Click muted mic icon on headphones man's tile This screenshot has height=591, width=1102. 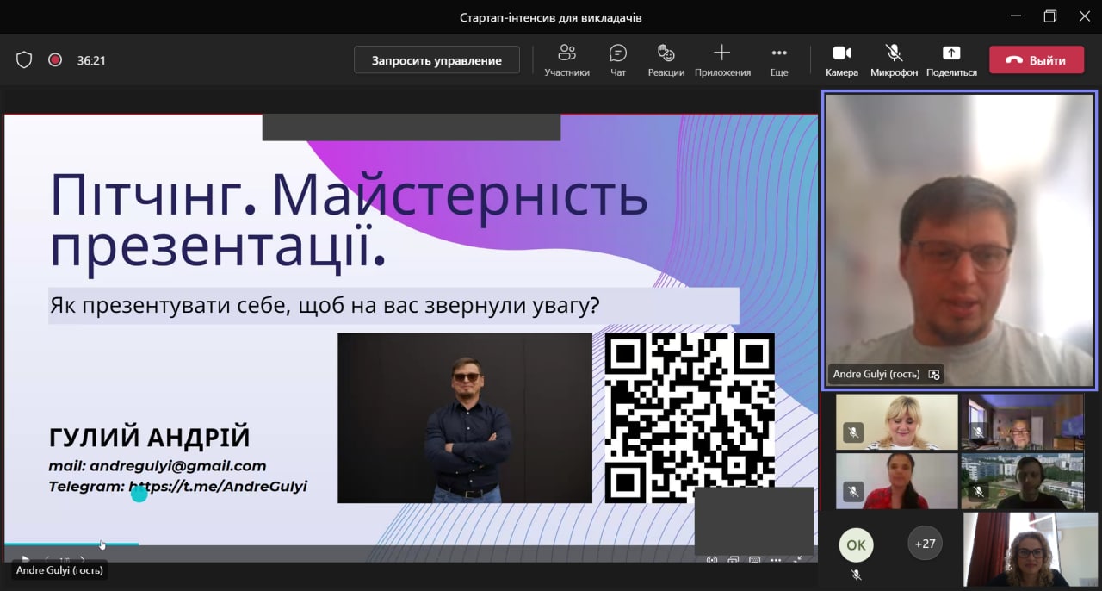click(x=977, y=492)
